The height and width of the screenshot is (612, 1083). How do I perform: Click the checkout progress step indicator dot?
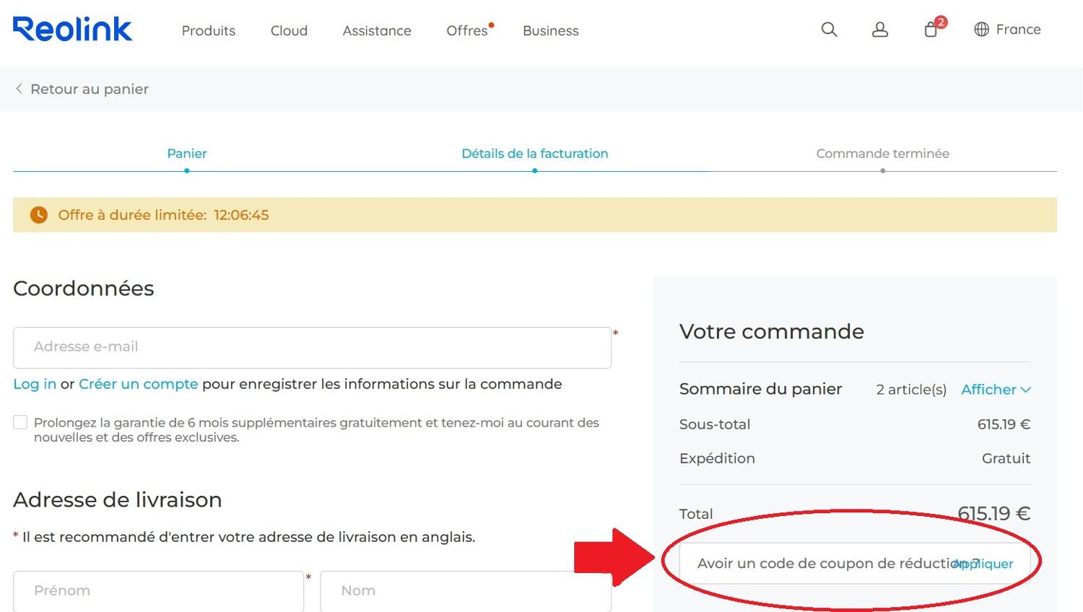(535, 171)
